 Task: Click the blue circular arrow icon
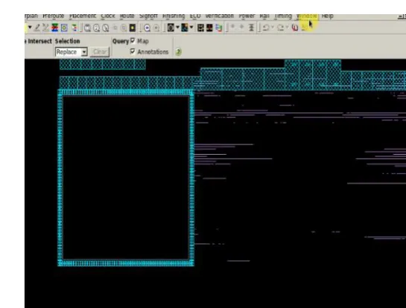(x=147, y=28)
